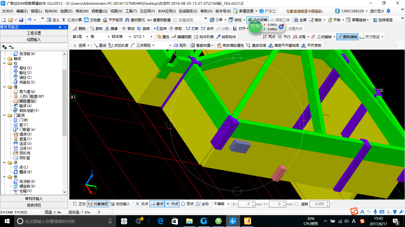Select the 旋转 rotate tool
Viewport: 405px width, 227px height.
click(143, 29)
